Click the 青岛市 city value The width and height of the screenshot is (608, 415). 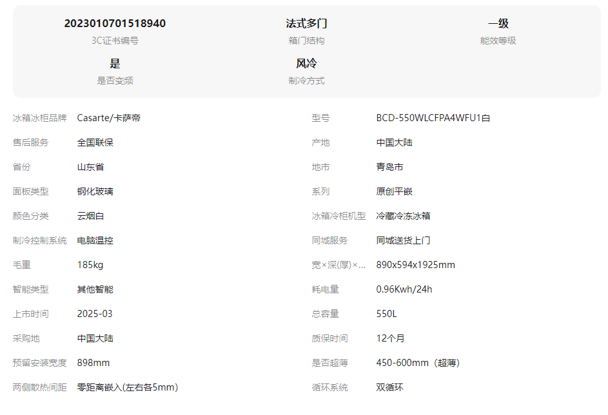(389, 167)
